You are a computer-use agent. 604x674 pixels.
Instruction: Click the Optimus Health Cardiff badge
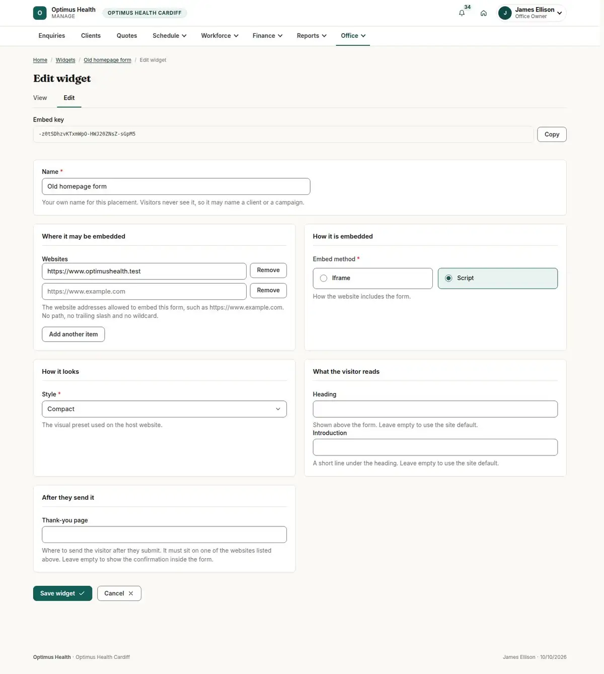144,13
